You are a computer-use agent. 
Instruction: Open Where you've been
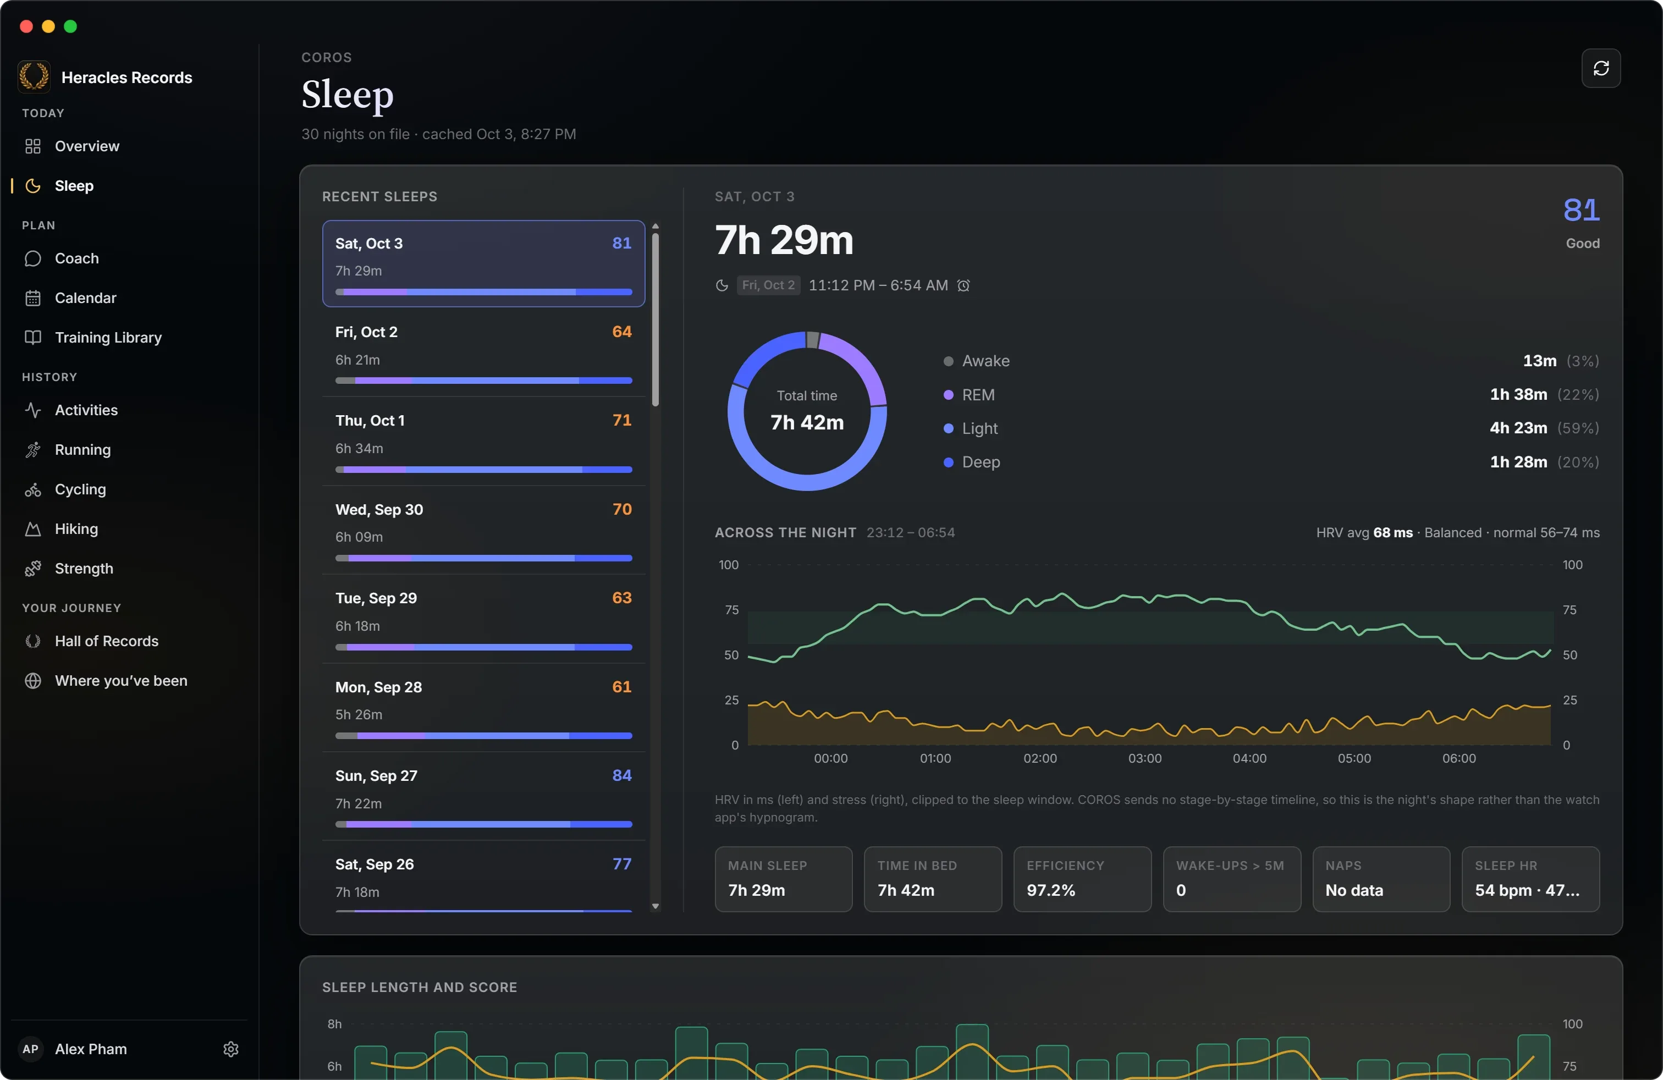(x=129, y=680)
